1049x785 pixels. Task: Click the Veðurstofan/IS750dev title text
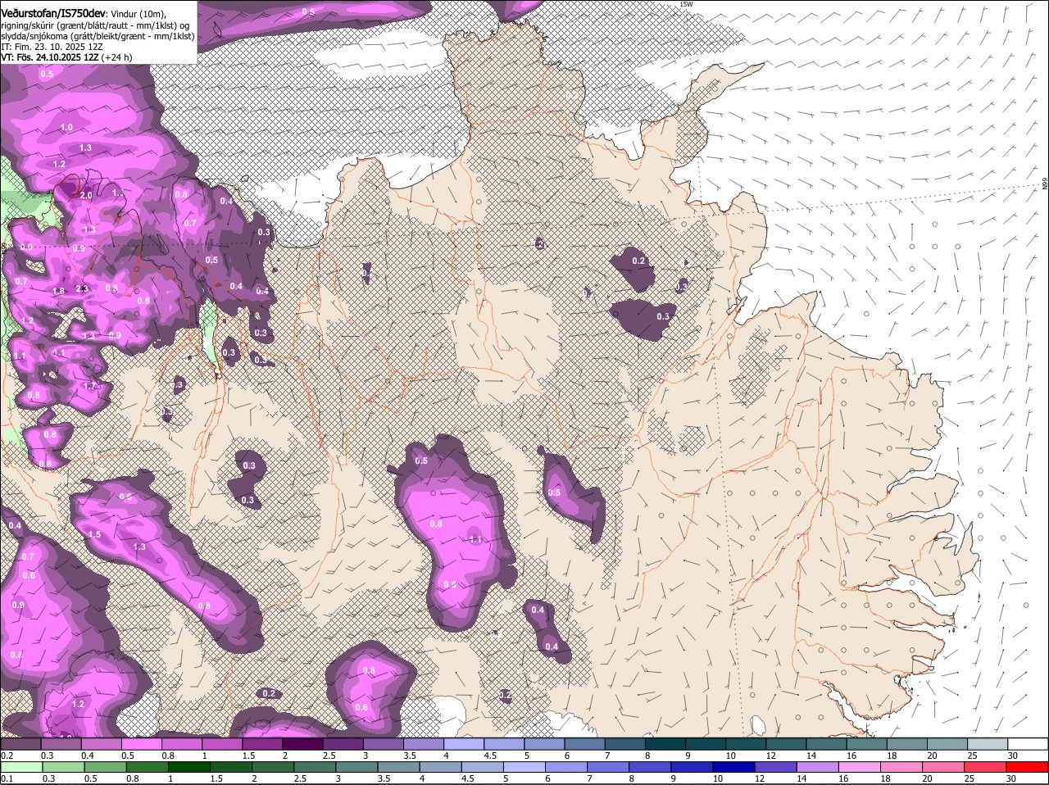click(x=53, y=13)
